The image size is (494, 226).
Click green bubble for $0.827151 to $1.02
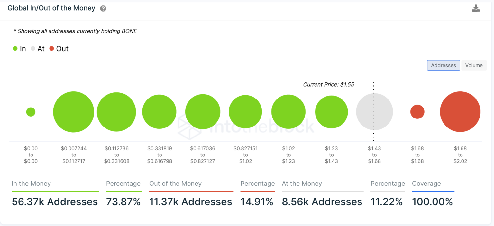pyautogui.click(x=245, y=112)
